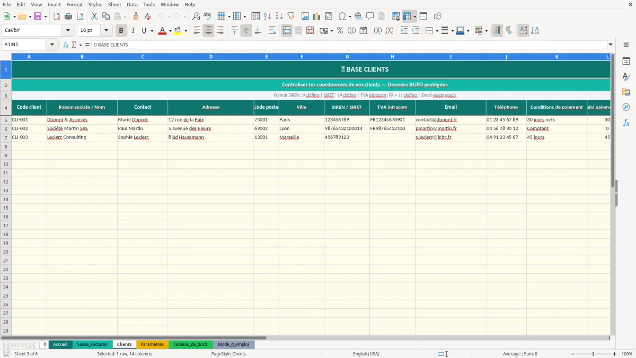
Task: Open Find and Replace icon
Action: [196, 16]
